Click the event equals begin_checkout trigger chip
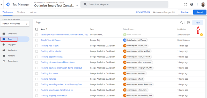The image size is (207, 98). tap(137, 57)
